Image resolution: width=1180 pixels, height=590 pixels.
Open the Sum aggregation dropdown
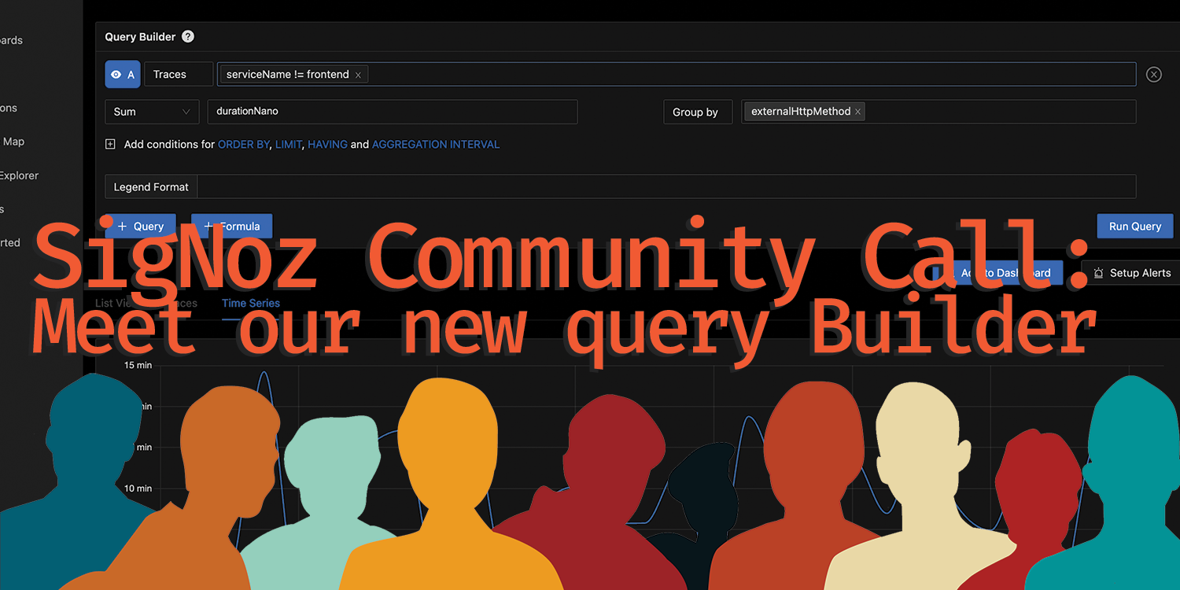coord(152,112)
